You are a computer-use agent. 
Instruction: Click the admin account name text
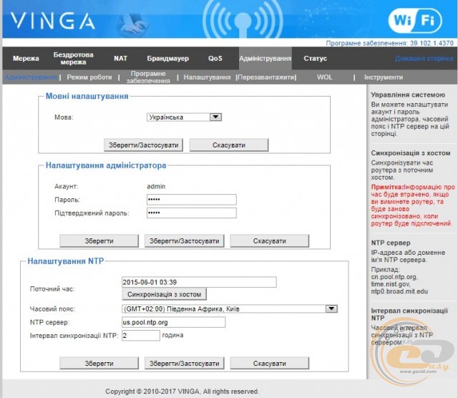coord(156,186)
